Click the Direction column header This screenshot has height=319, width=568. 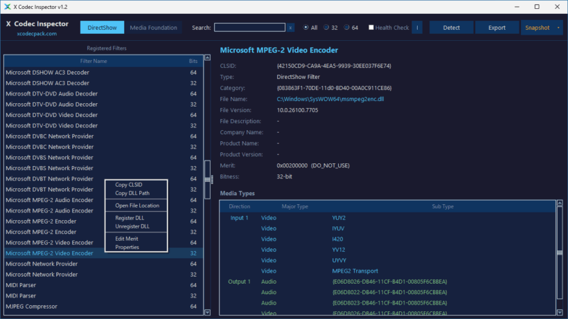[x=239, y=206]
